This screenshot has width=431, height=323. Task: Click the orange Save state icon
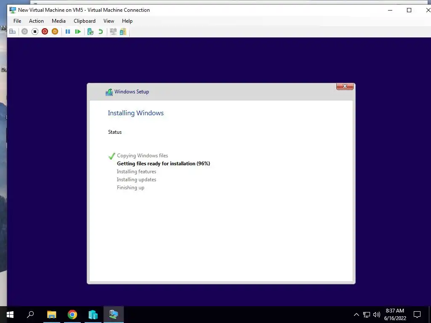coord(55,32)
